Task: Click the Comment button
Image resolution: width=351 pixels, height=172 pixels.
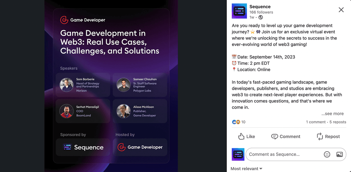Action: coord(286,136)
